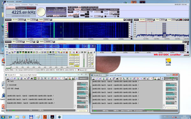
Task: Open Internet Explorer from the taskbar
Action: [10, 117]
